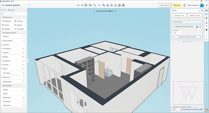Toggle the eye visibility options
This screenshot has height=113, width=209.
[x=90, y=5]
